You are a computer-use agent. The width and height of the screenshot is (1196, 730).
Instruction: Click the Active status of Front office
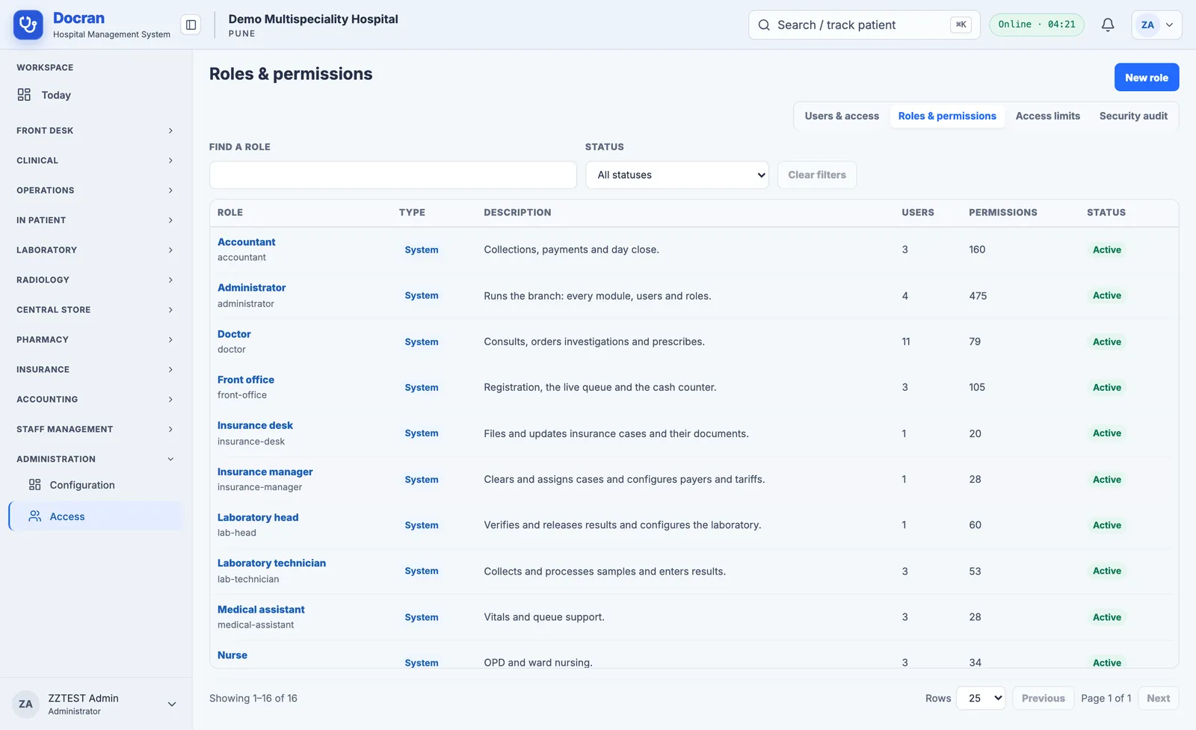pyautogui.click(x=1106, y=387)
